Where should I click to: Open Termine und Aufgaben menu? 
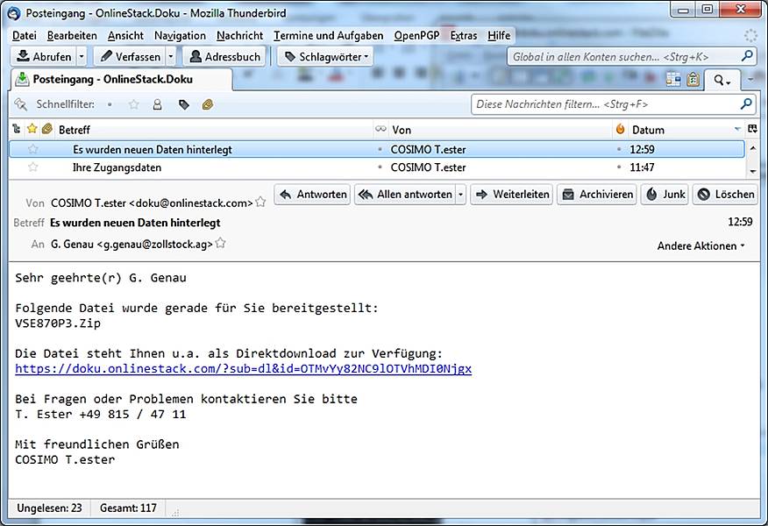(x=328, y=35)
